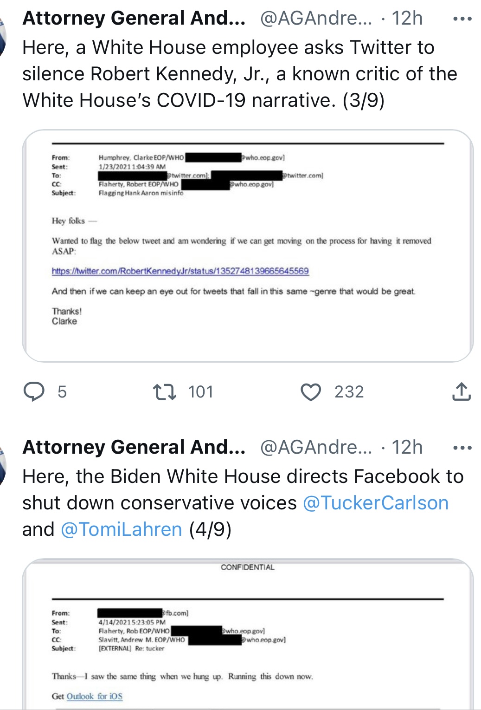Tap the 12h timestamp on second tweet
The height and width of the screenshot is (710, 481).
407,447
